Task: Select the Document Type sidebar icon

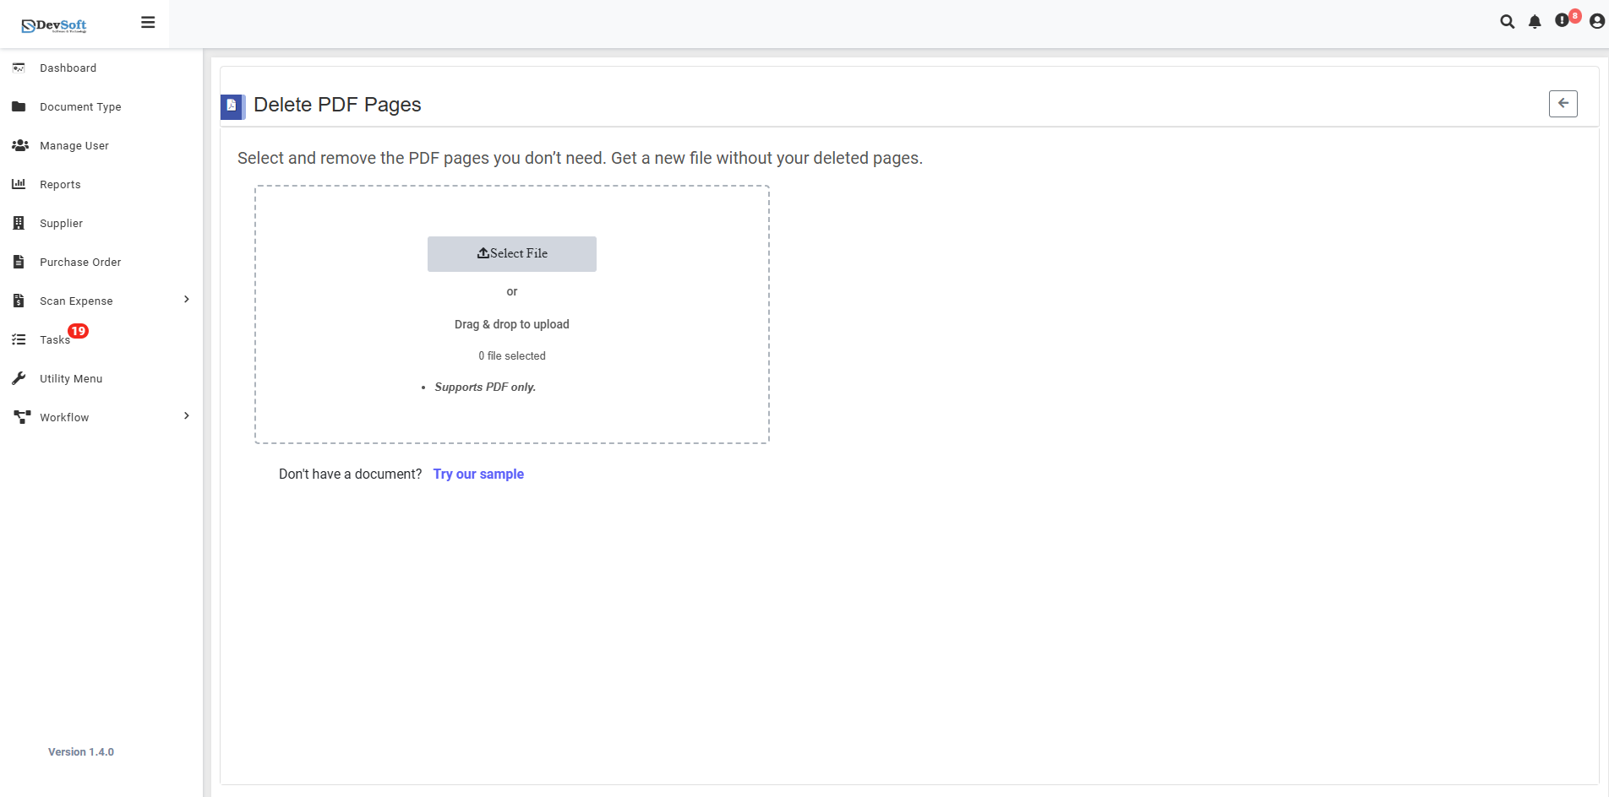Action: [x=19, y=106]
